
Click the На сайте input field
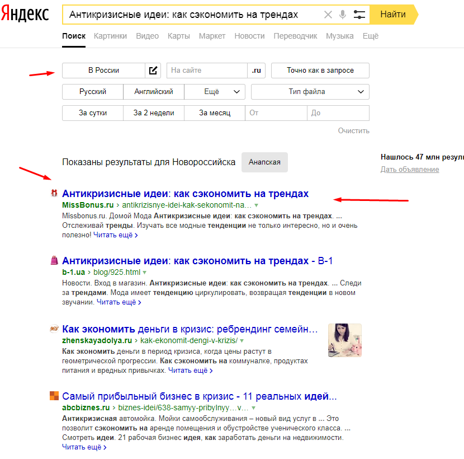tap(207, 71)
